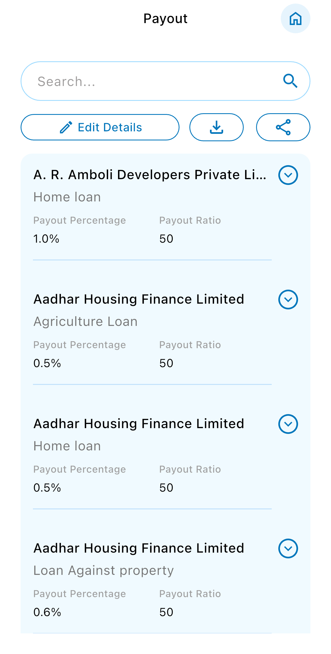Screen dimensions: 331x654
Task: Click the Payout page heading
Action: [166, 19]
